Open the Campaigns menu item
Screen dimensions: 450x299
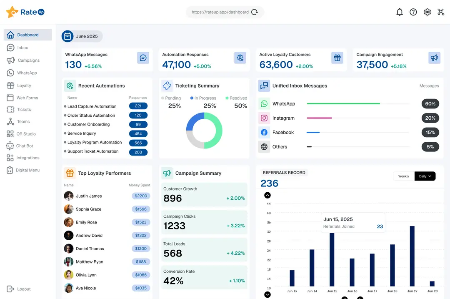point(27,60)
